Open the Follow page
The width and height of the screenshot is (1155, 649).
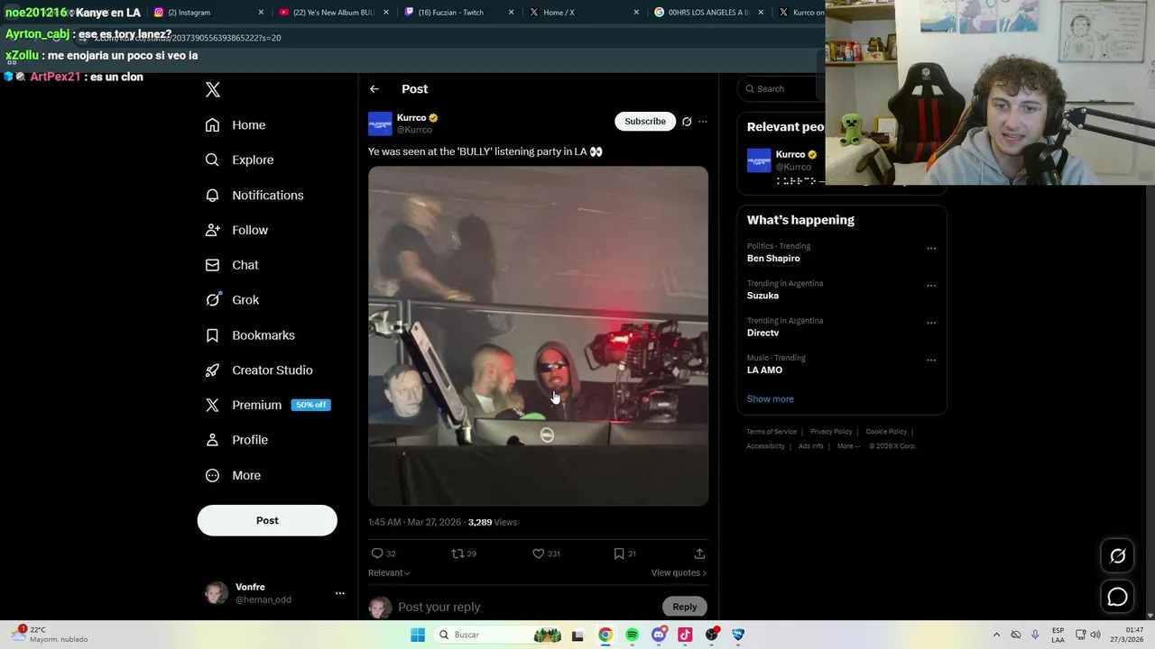236,230
